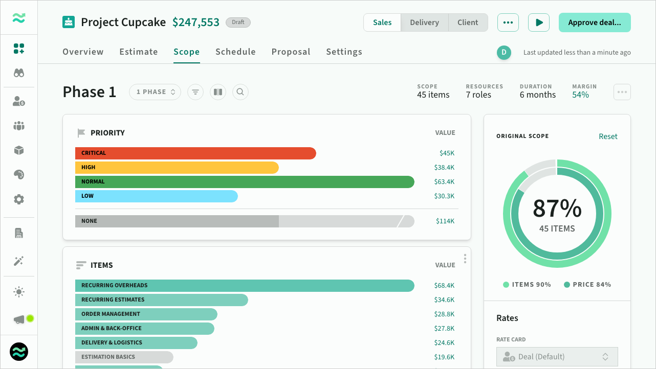The height and width of the screenshot is (369, 656).
Task: Click the 3D box icon in sidebar
Action: [x=19, y=150]
